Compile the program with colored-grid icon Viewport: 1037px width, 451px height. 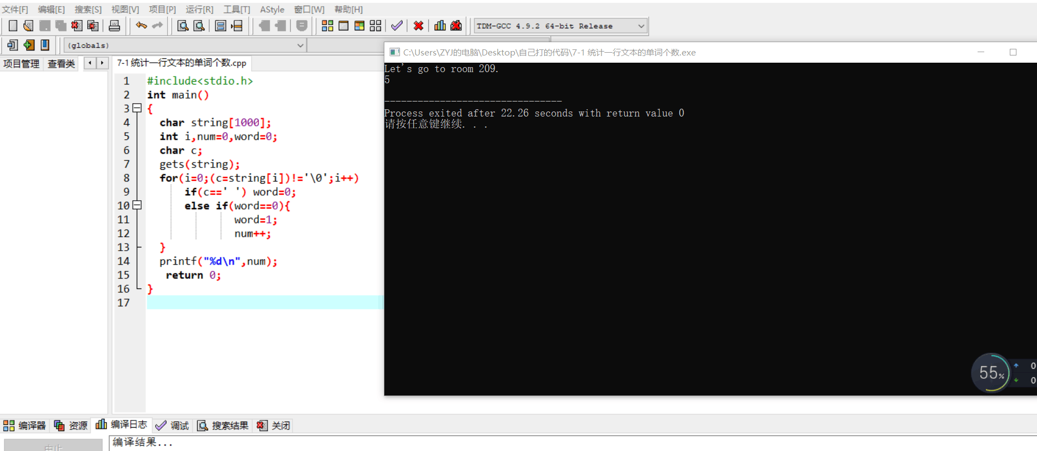tap(328, 26)
